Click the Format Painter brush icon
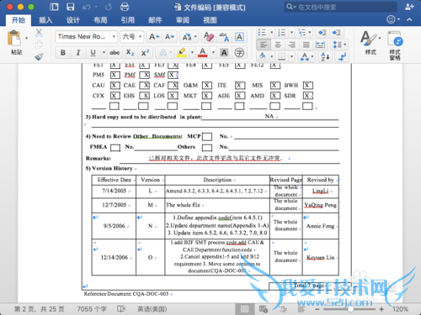This screenshot has height=315, width=421. tap(39, 56)
